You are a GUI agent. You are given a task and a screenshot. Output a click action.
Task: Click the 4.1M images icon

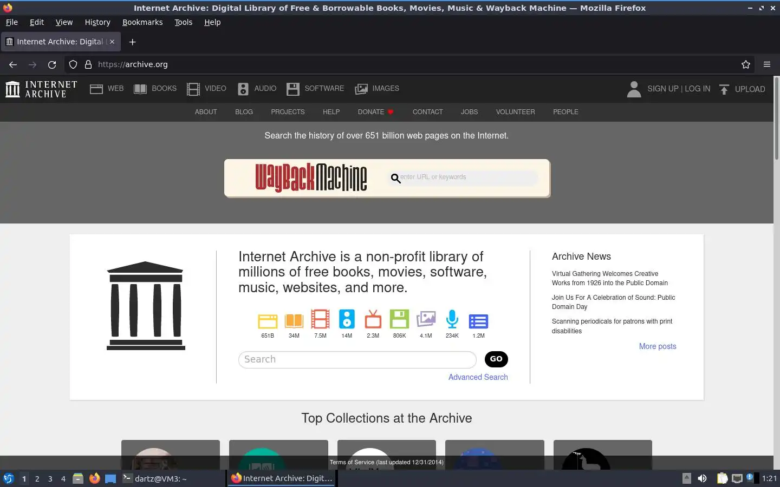[426, 319]
